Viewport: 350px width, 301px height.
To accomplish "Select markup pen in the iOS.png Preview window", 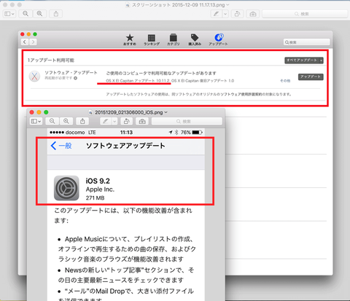I will tap(106, 121).
